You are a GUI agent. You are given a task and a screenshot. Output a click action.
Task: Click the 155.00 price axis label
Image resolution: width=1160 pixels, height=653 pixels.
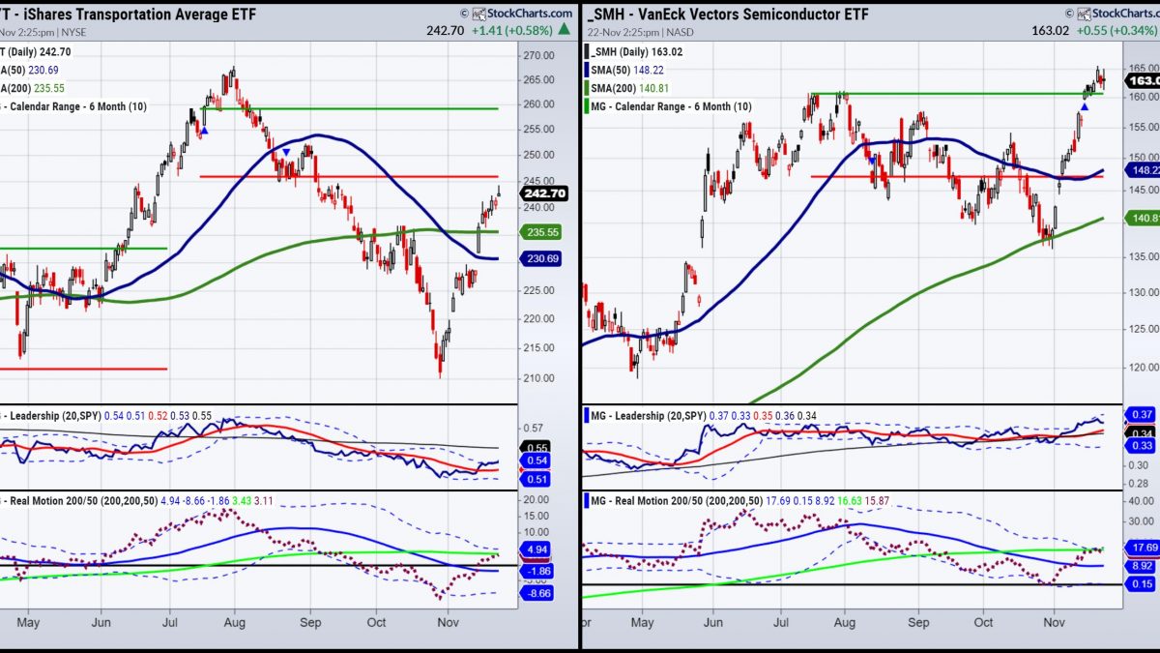click(1143, 127)
